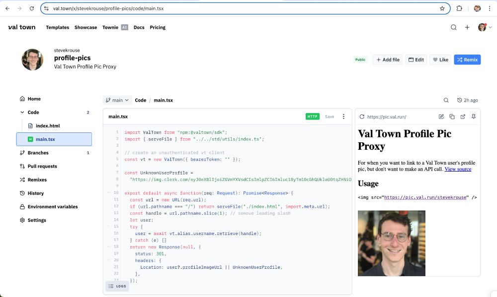Click the browser address bar

tap(245, 8)
